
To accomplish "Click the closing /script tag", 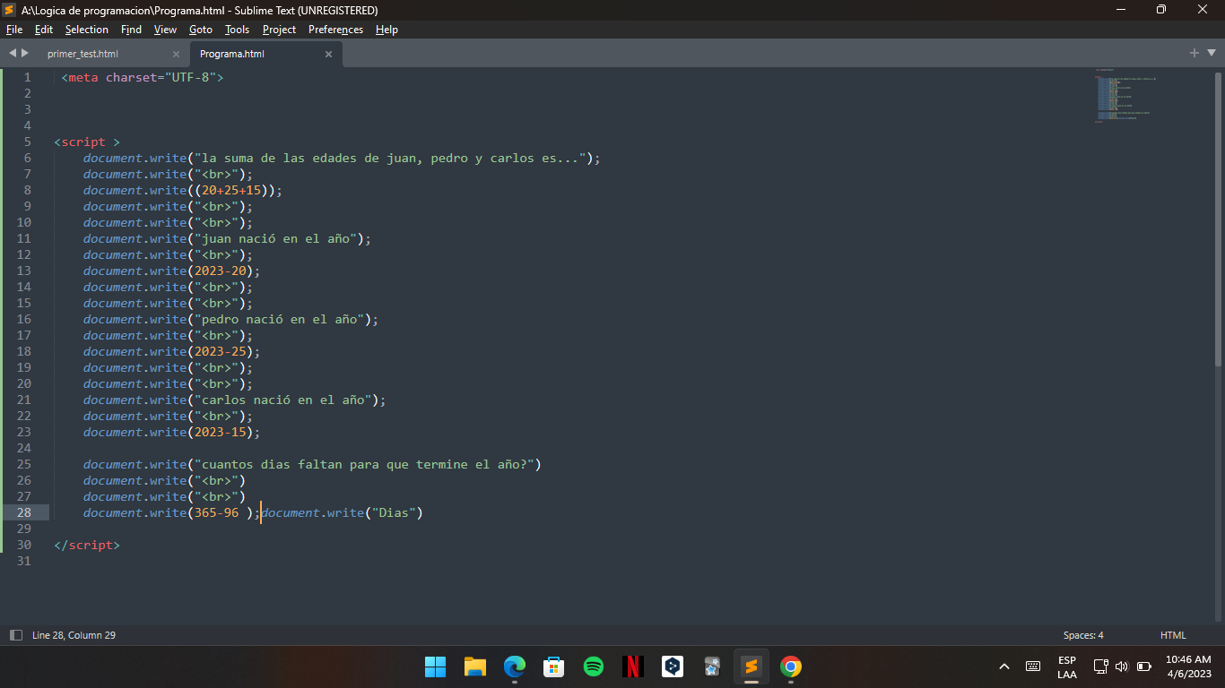I will (87, 545).
